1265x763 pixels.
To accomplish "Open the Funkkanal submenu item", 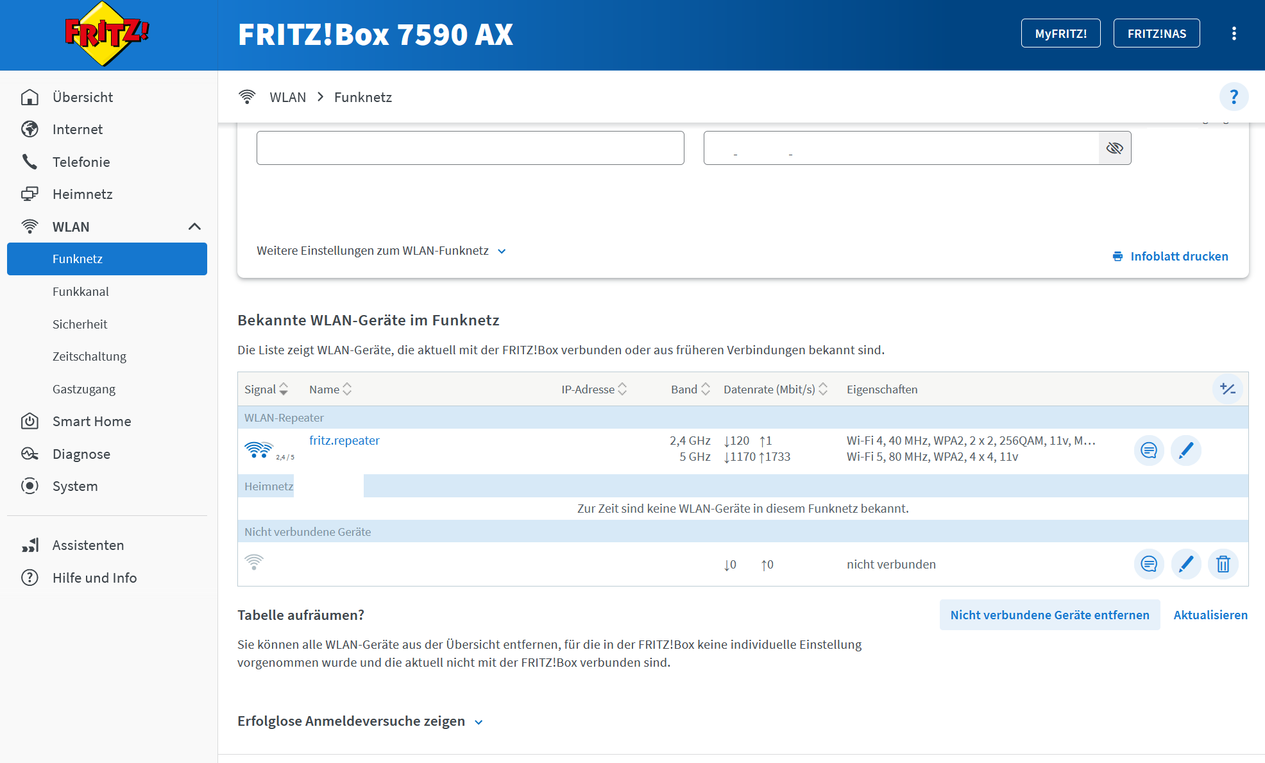I will click(81, 291).
